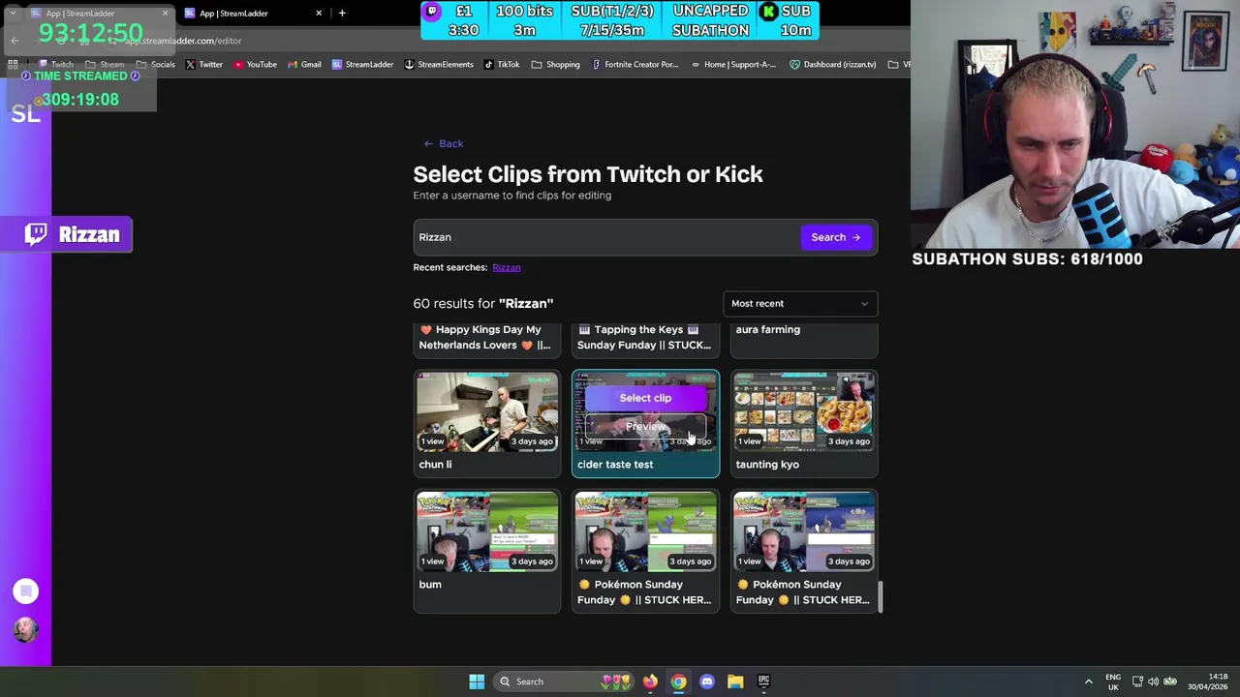Switch the ENG UK input language
This screenshot has height=697, width=1240.
pos(1113,682)
